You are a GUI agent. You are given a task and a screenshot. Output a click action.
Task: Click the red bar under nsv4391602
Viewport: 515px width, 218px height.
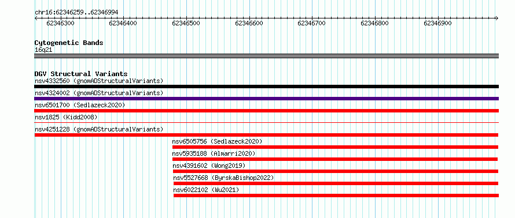(336, 171)
